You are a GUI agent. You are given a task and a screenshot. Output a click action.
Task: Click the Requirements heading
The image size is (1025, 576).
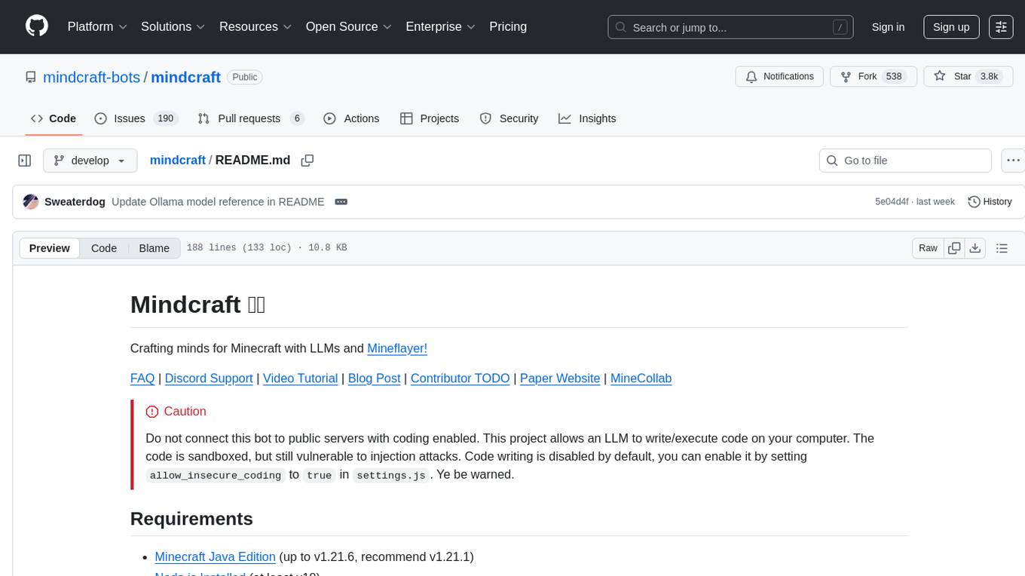tap(191, 519)
